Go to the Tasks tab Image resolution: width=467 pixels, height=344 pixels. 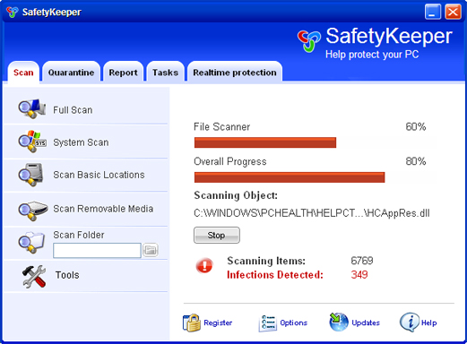(165, 73)
